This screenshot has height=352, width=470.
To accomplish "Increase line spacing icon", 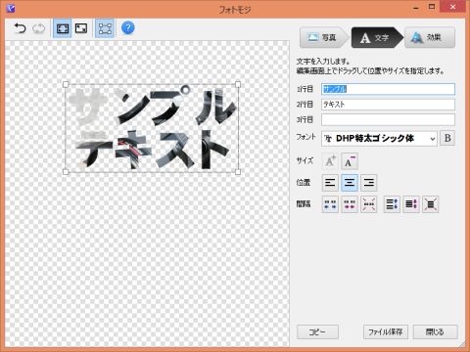I will [392, 204].
